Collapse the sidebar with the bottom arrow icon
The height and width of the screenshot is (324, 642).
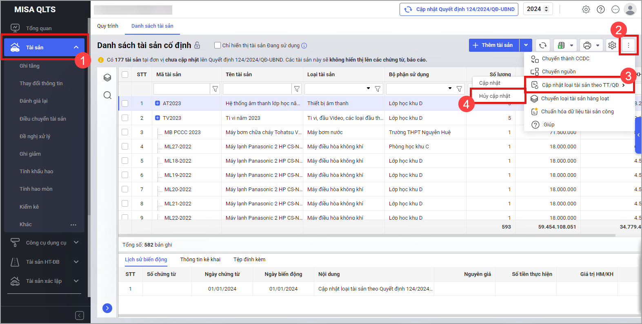click(x=80, y=315)
